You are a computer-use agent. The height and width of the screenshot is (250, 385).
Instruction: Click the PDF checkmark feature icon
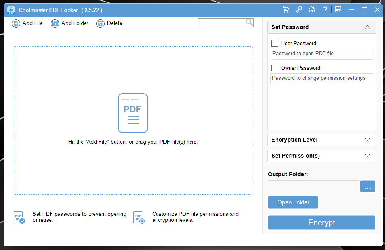(x=19, y=217)
